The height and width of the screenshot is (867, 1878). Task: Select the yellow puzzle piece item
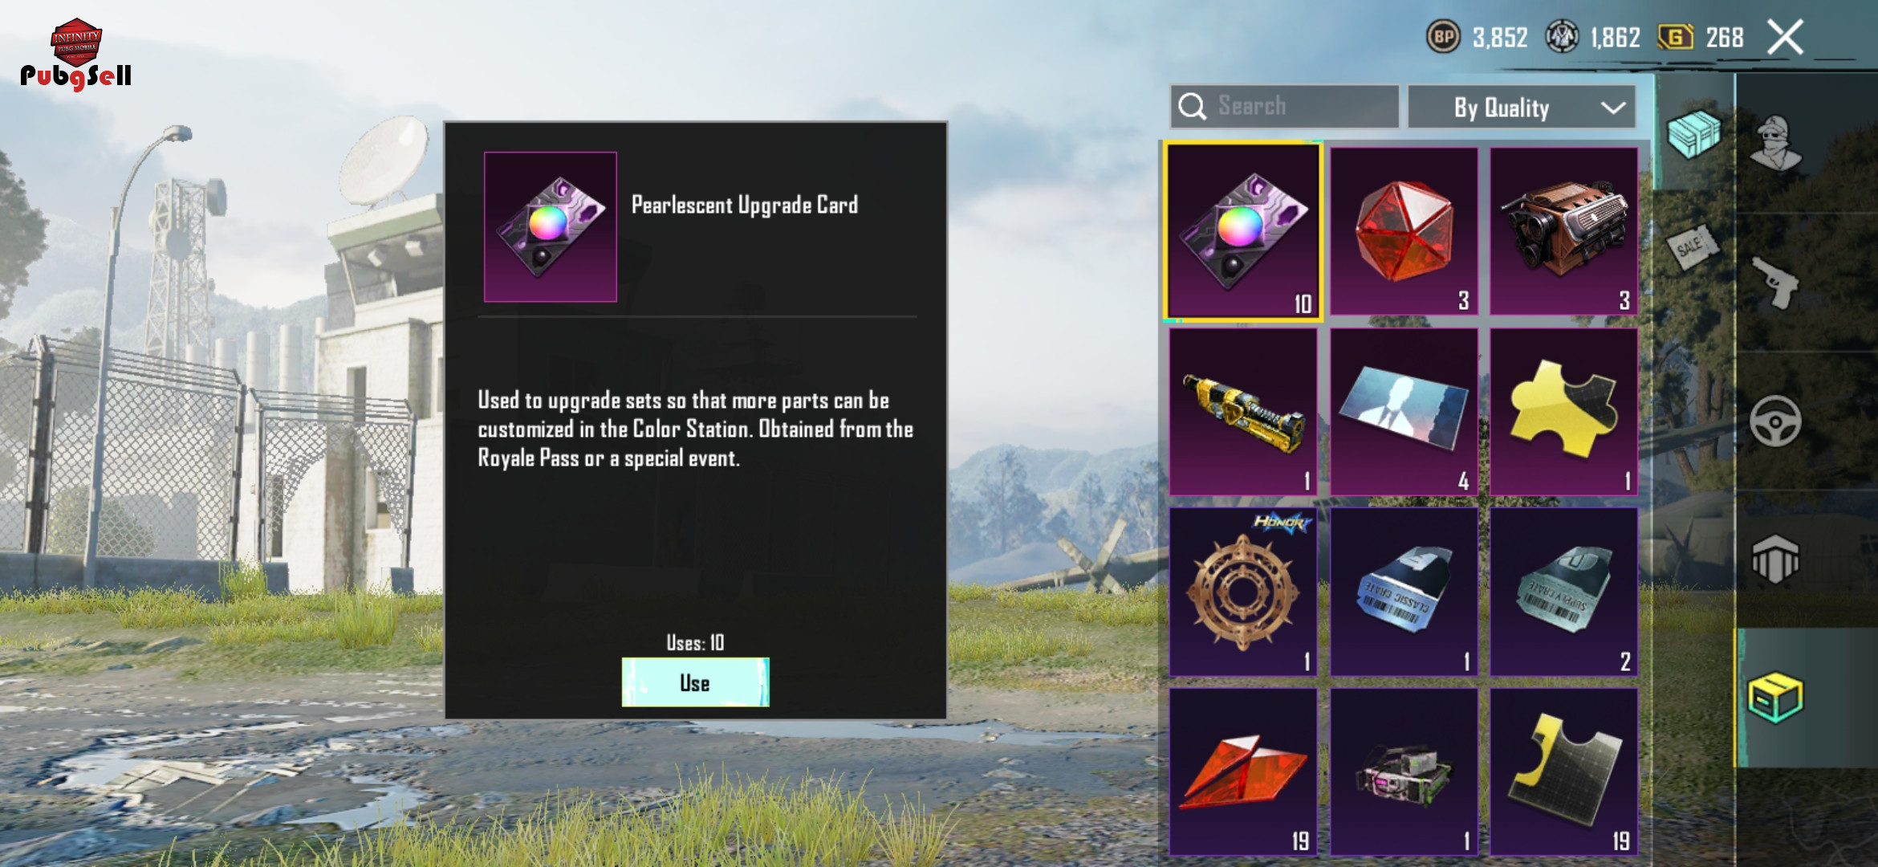coord(1563,412)
